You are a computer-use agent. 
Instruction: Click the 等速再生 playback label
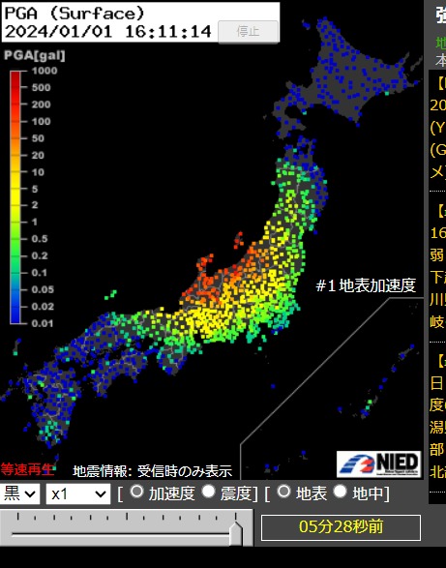point(27,469)
